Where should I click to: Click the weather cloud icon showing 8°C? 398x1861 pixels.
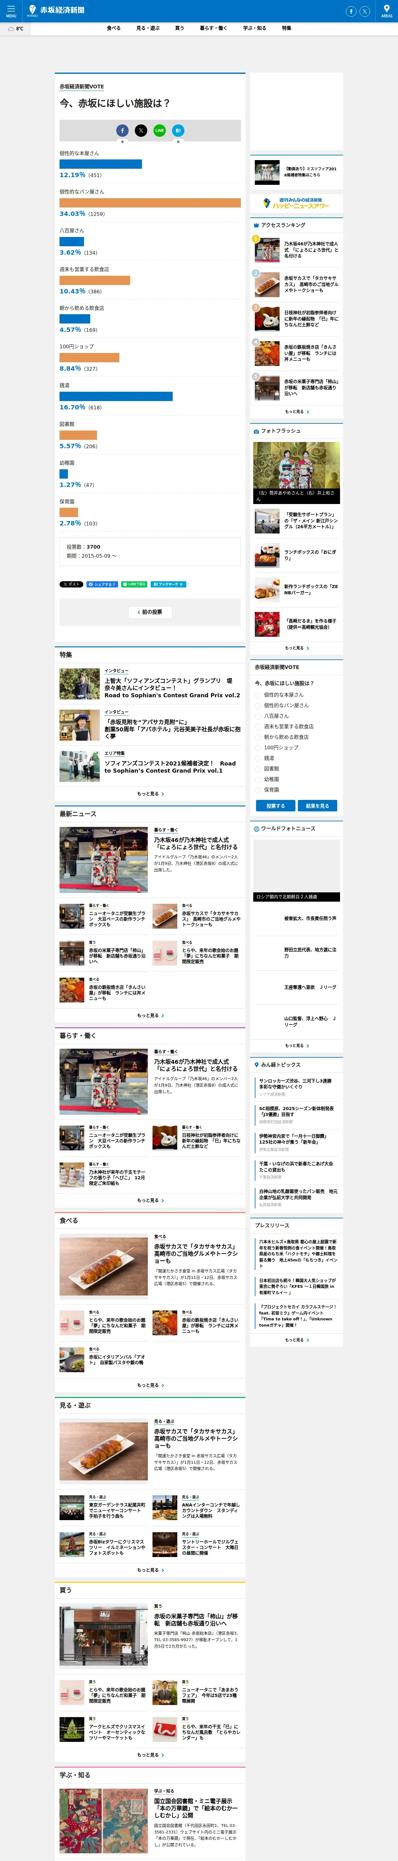click(x=11, y=29)
